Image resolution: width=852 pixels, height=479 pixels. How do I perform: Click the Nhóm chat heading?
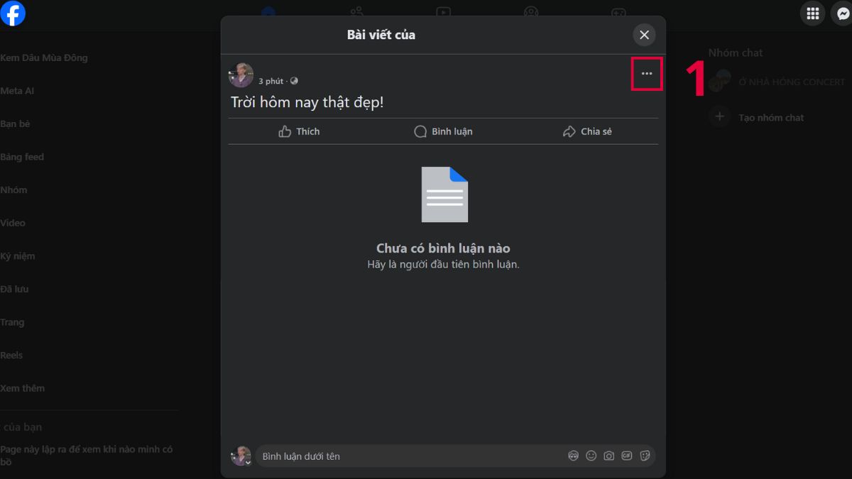[736, 53]
